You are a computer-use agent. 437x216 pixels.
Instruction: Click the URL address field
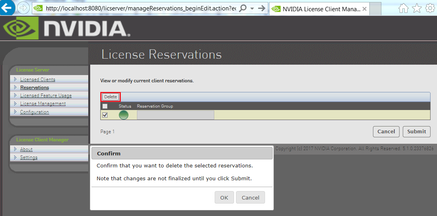point(141,8)
